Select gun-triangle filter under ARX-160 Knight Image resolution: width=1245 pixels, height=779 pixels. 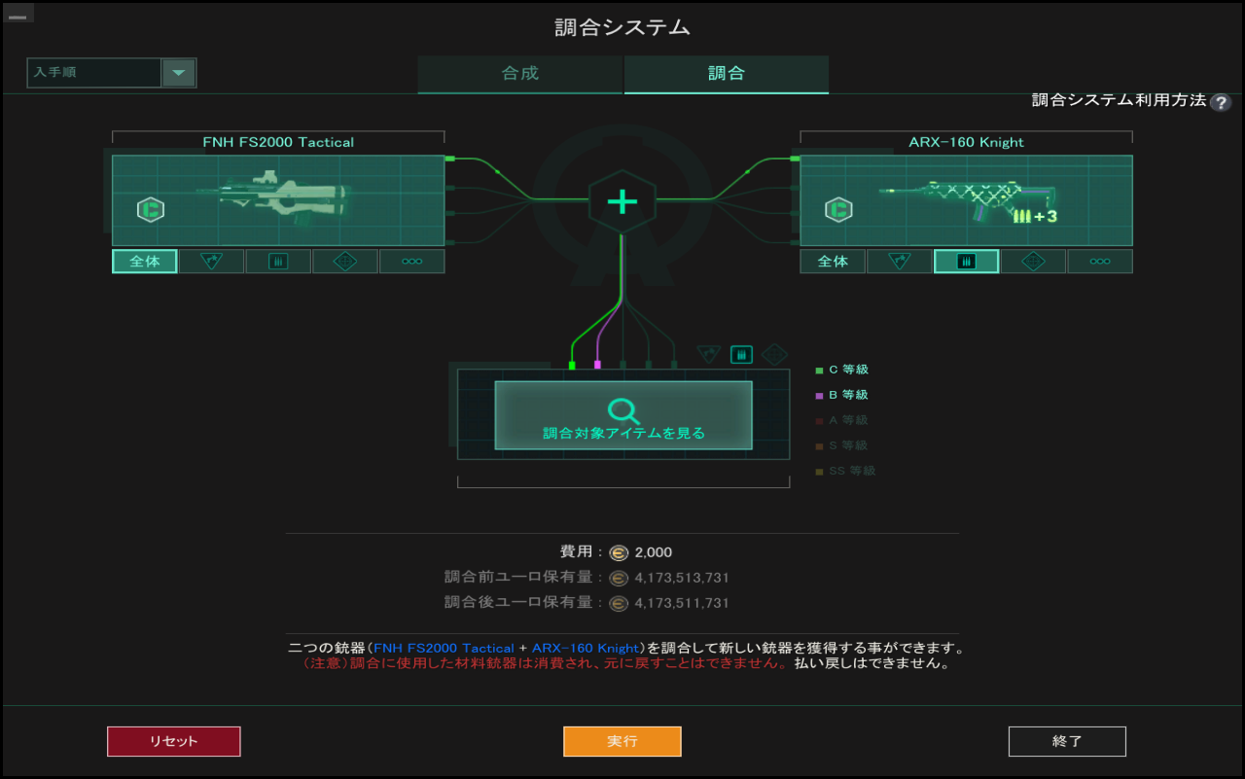(x=899, y=262)
